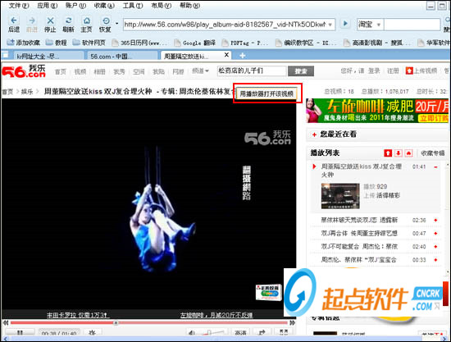
Task: Expand the 00:47 playlist item plus icon
Action: [435, 233]
